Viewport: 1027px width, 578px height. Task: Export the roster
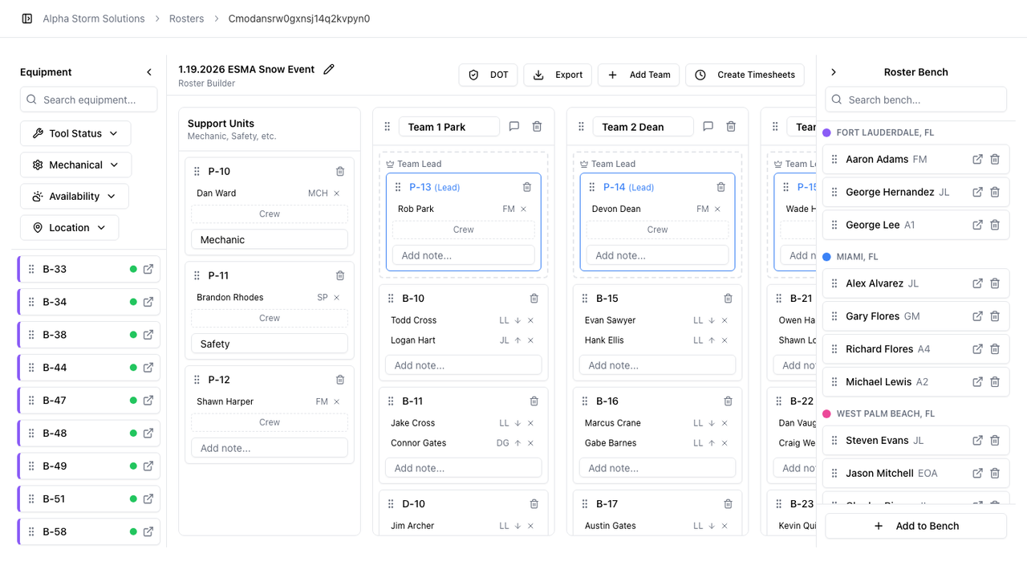tap(558, 75)
